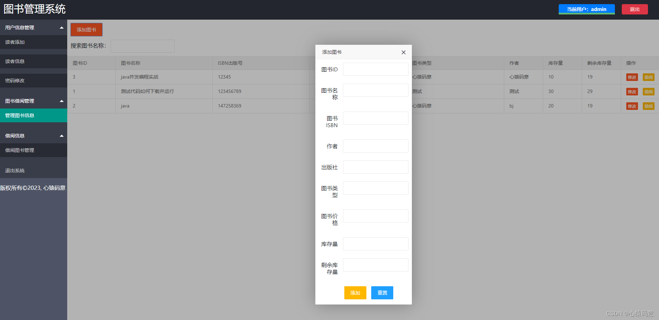The image size is (659, 320).
Task: Click the red 退出 button
Action: (x=635, y=9)
